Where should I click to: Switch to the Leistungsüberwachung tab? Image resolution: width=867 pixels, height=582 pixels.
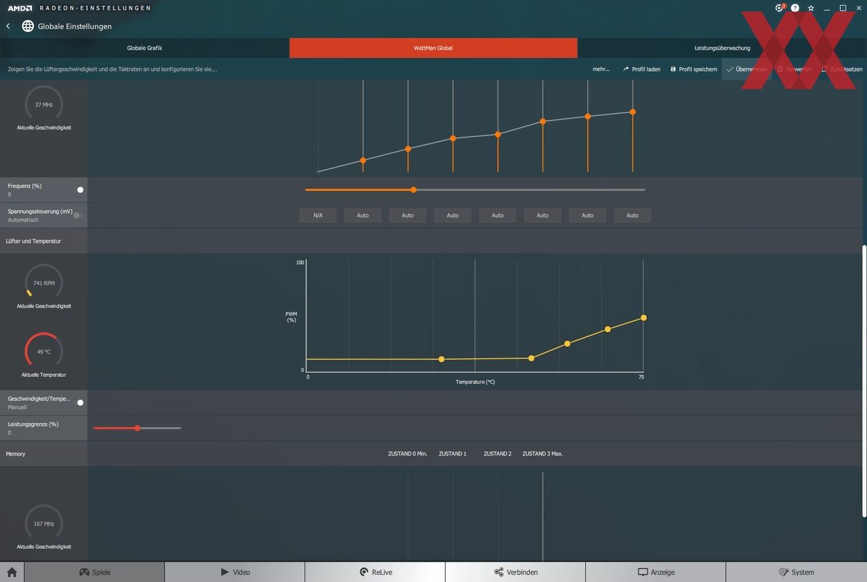pos(722,48)
